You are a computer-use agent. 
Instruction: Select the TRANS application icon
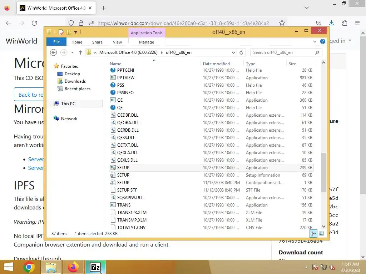point(113,205)
